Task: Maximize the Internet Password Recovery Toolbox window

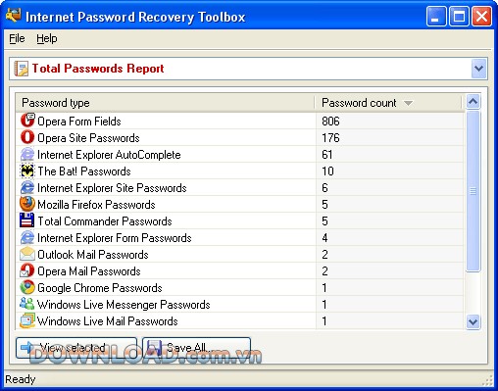Action: tap(459, 16)
